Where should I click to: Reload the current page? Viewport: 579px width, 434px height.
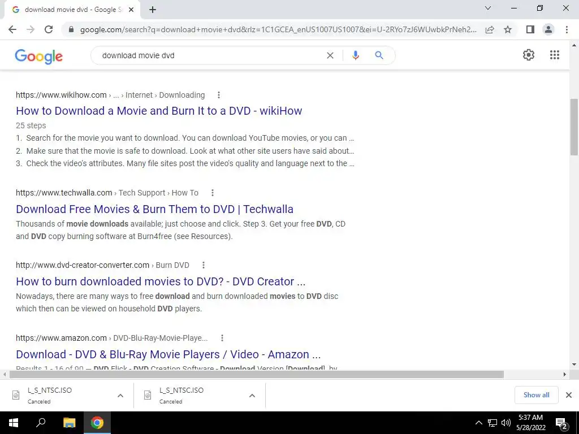[x=49, y=29]
